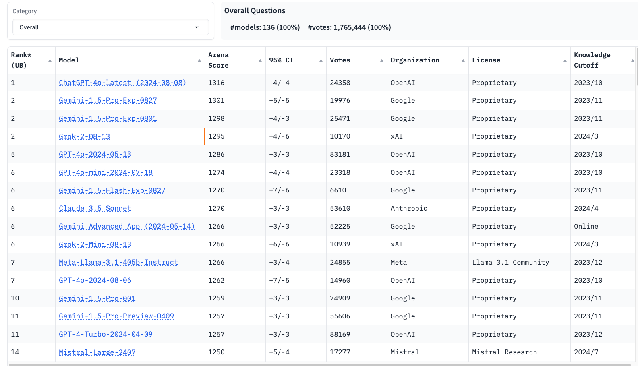The image size is (638, 366).
Task: Click the Model column header text
Action: (69, 60)
